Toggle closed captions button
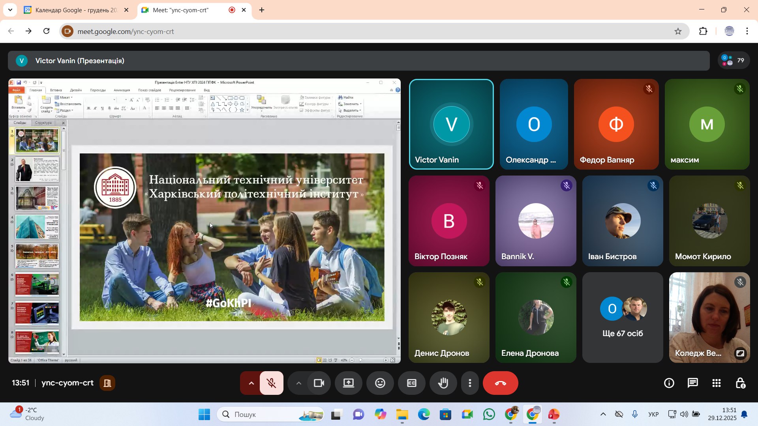Screen dimensions: 758x426 [411, 383]
